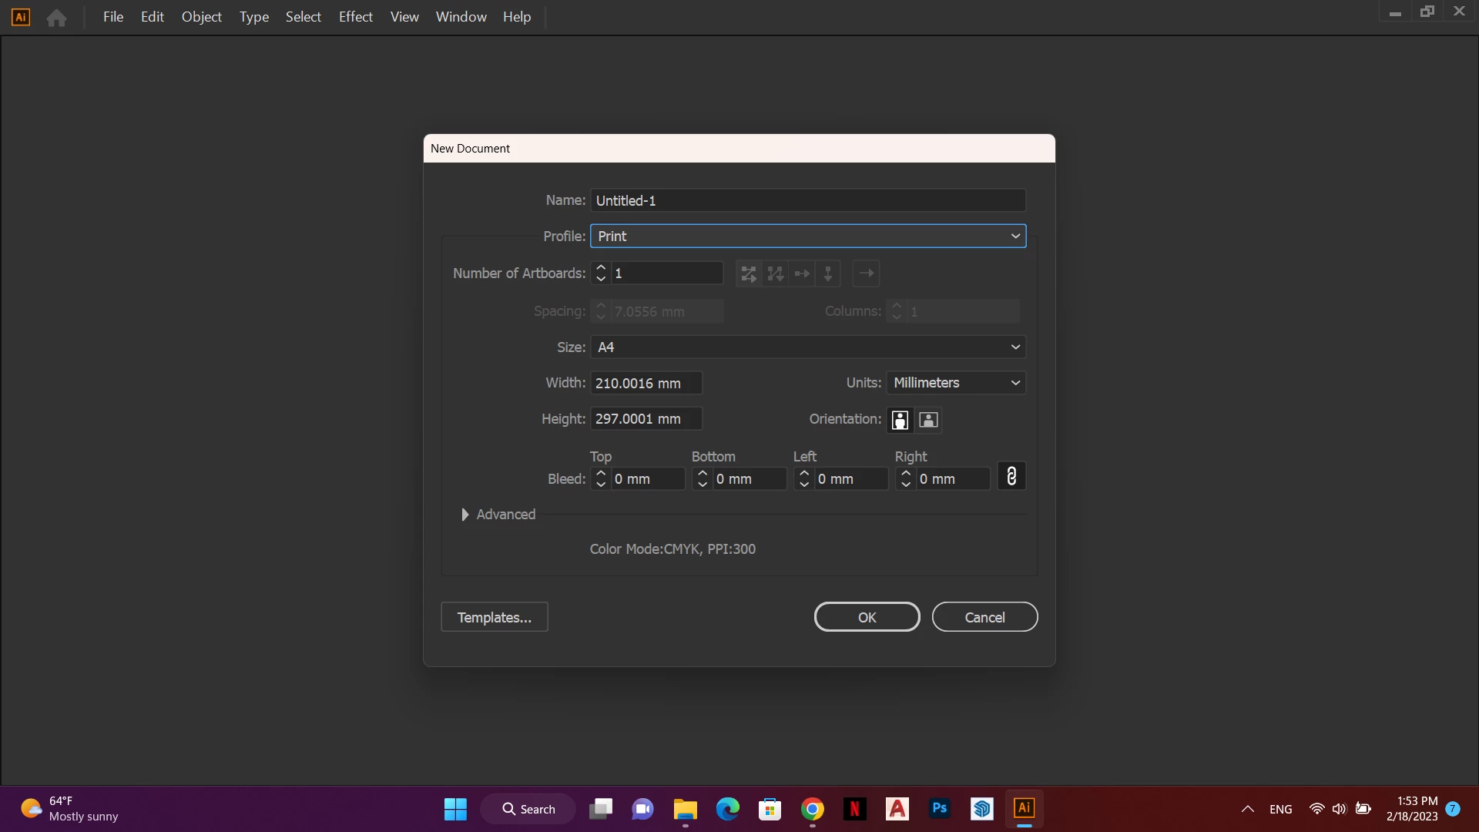Open the Units dropdown showing Millimeters
The height and width of the screenshot is (832, 1479).
[955, 383]
